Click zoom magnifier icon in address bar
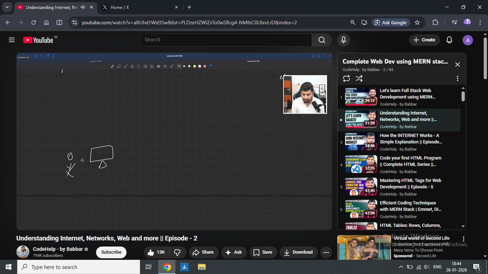488x274 pixels. pyautogui.click(x=353, y=23)
